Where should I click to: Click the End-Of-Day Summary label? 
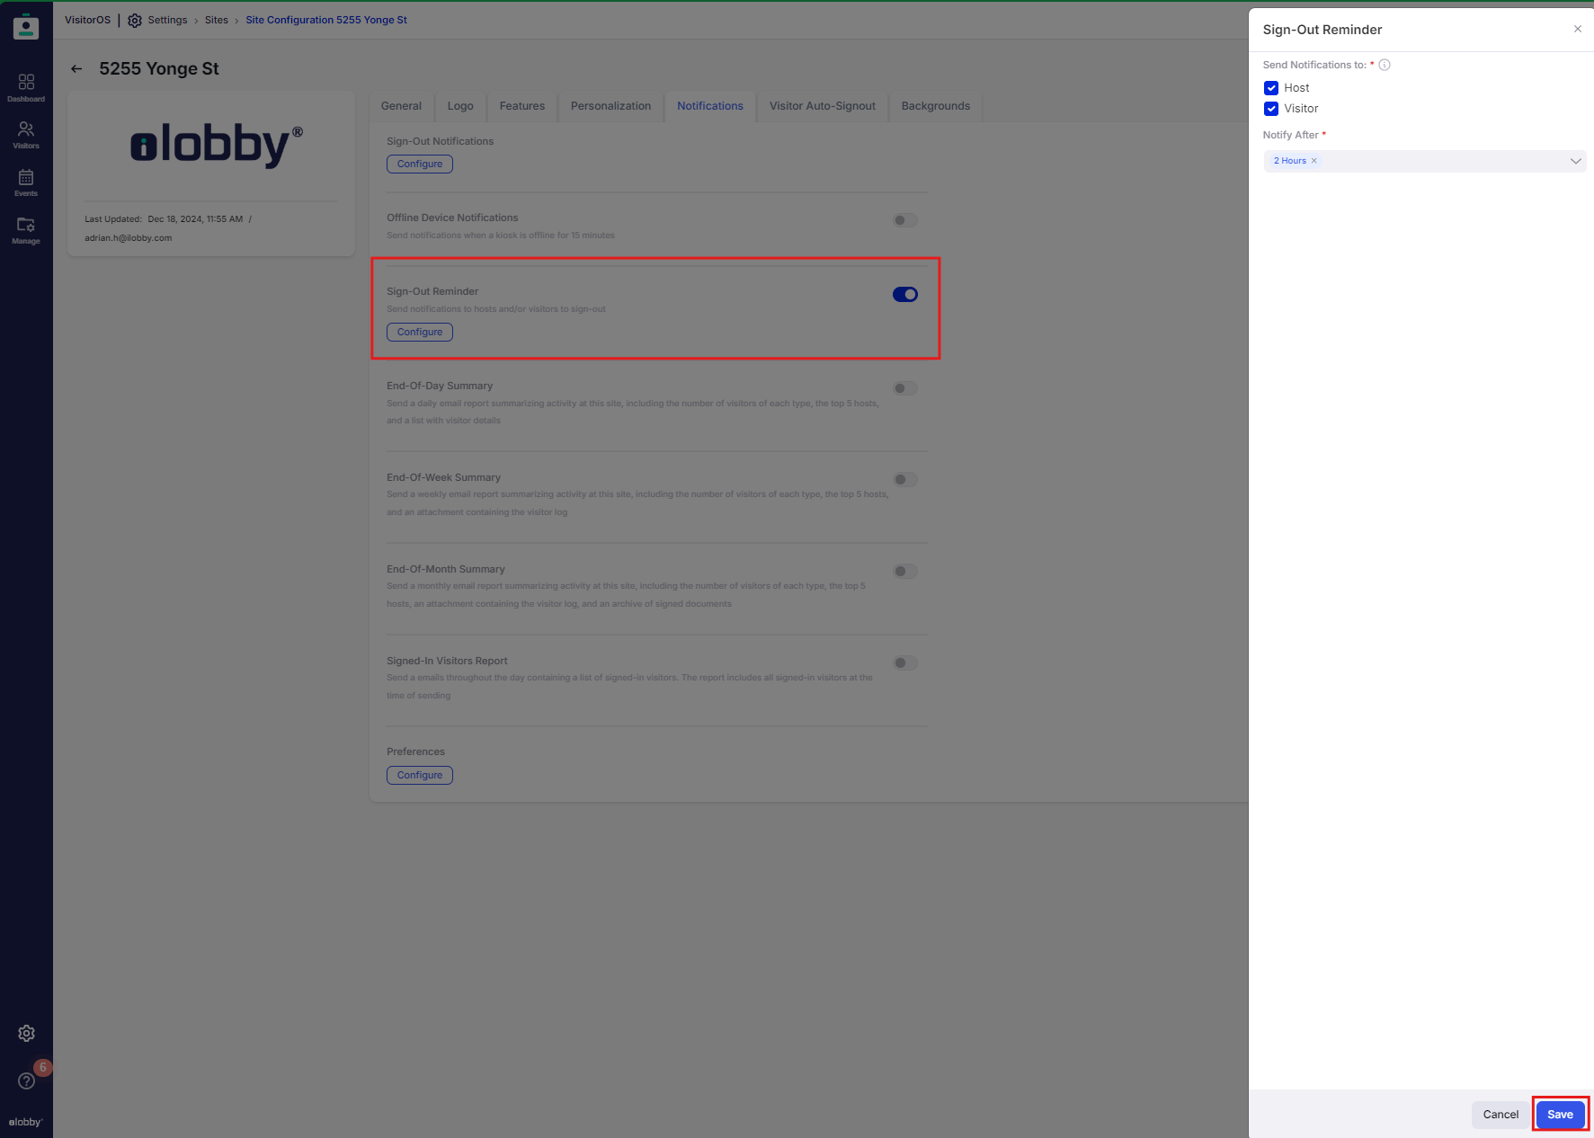pos(440,386)
